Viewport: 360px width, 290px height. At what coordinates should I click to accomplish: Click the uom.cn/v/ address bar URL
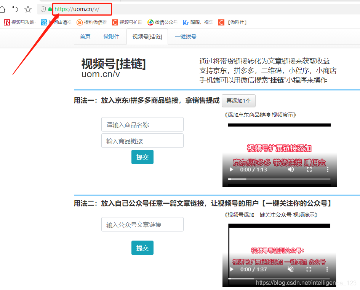pos(77,9)
